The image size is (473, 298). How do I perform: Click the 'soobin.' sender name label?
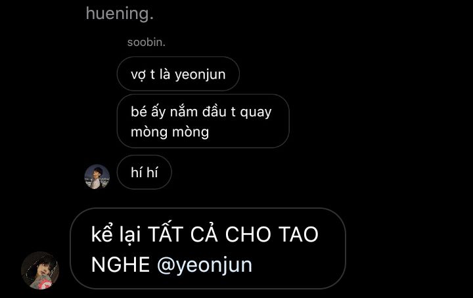(146, 42)
